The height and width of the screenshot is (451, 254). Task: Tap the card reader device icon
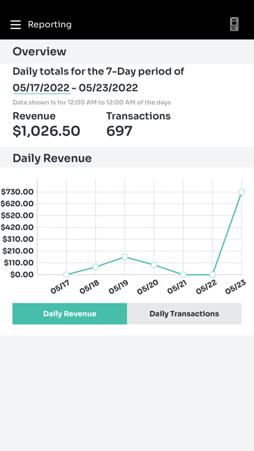pyautogui.click(x=234, y=24)
